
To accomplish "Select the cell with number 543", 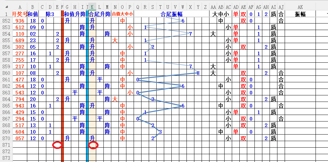I will click(x=20, y=92).
